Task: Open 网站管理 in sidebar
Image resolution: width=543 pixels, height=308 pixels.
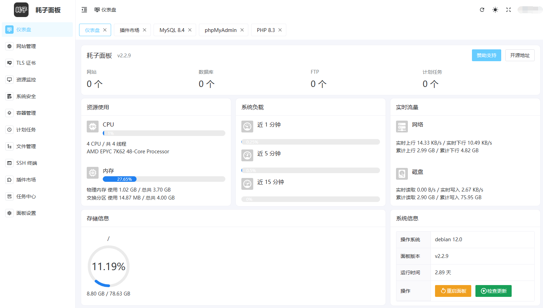Action: (x=26, y=46)
